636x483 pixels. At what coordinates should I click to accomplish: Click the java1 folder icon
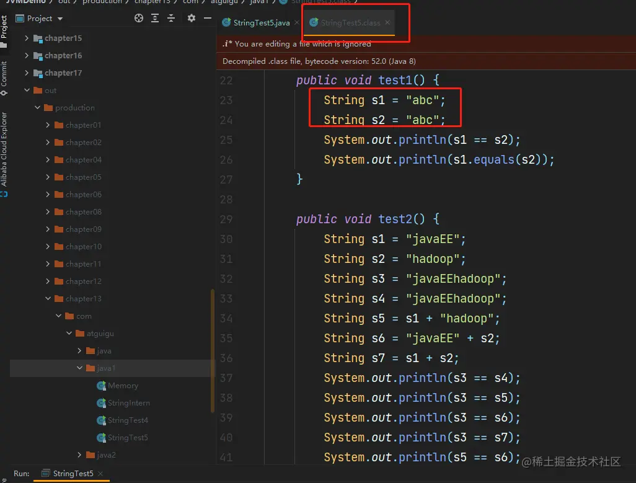tap(91, 368)
